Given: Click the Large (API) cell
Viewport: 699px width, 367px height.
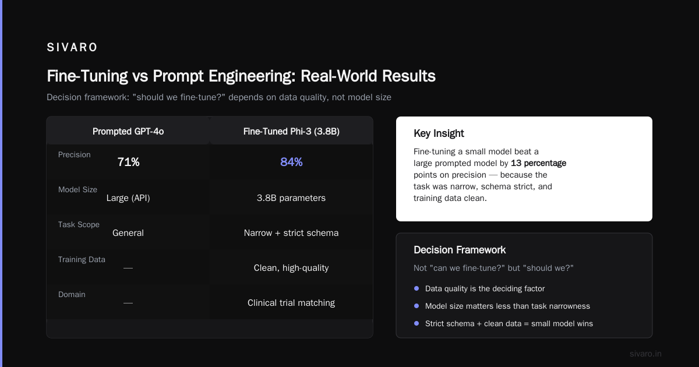Looking at the screenshot, I should pos(128,198).
